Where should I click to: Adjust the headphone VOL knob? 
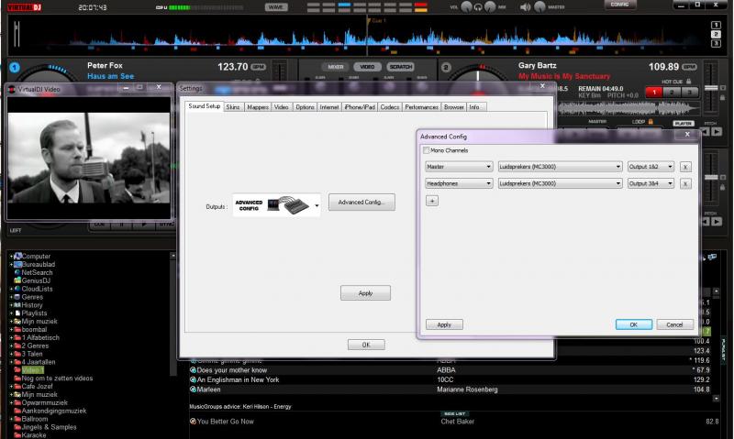pyautogui.click(x=466, y=7)
